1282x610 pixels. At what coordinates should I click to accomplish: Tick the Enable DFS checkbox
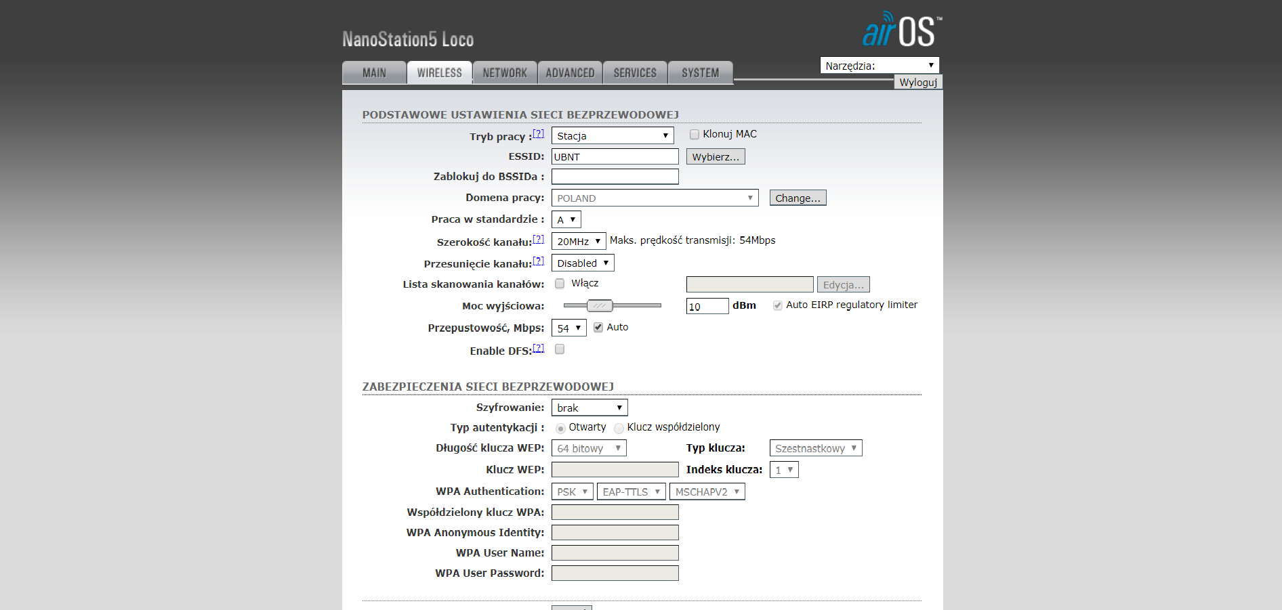point(560,349)
